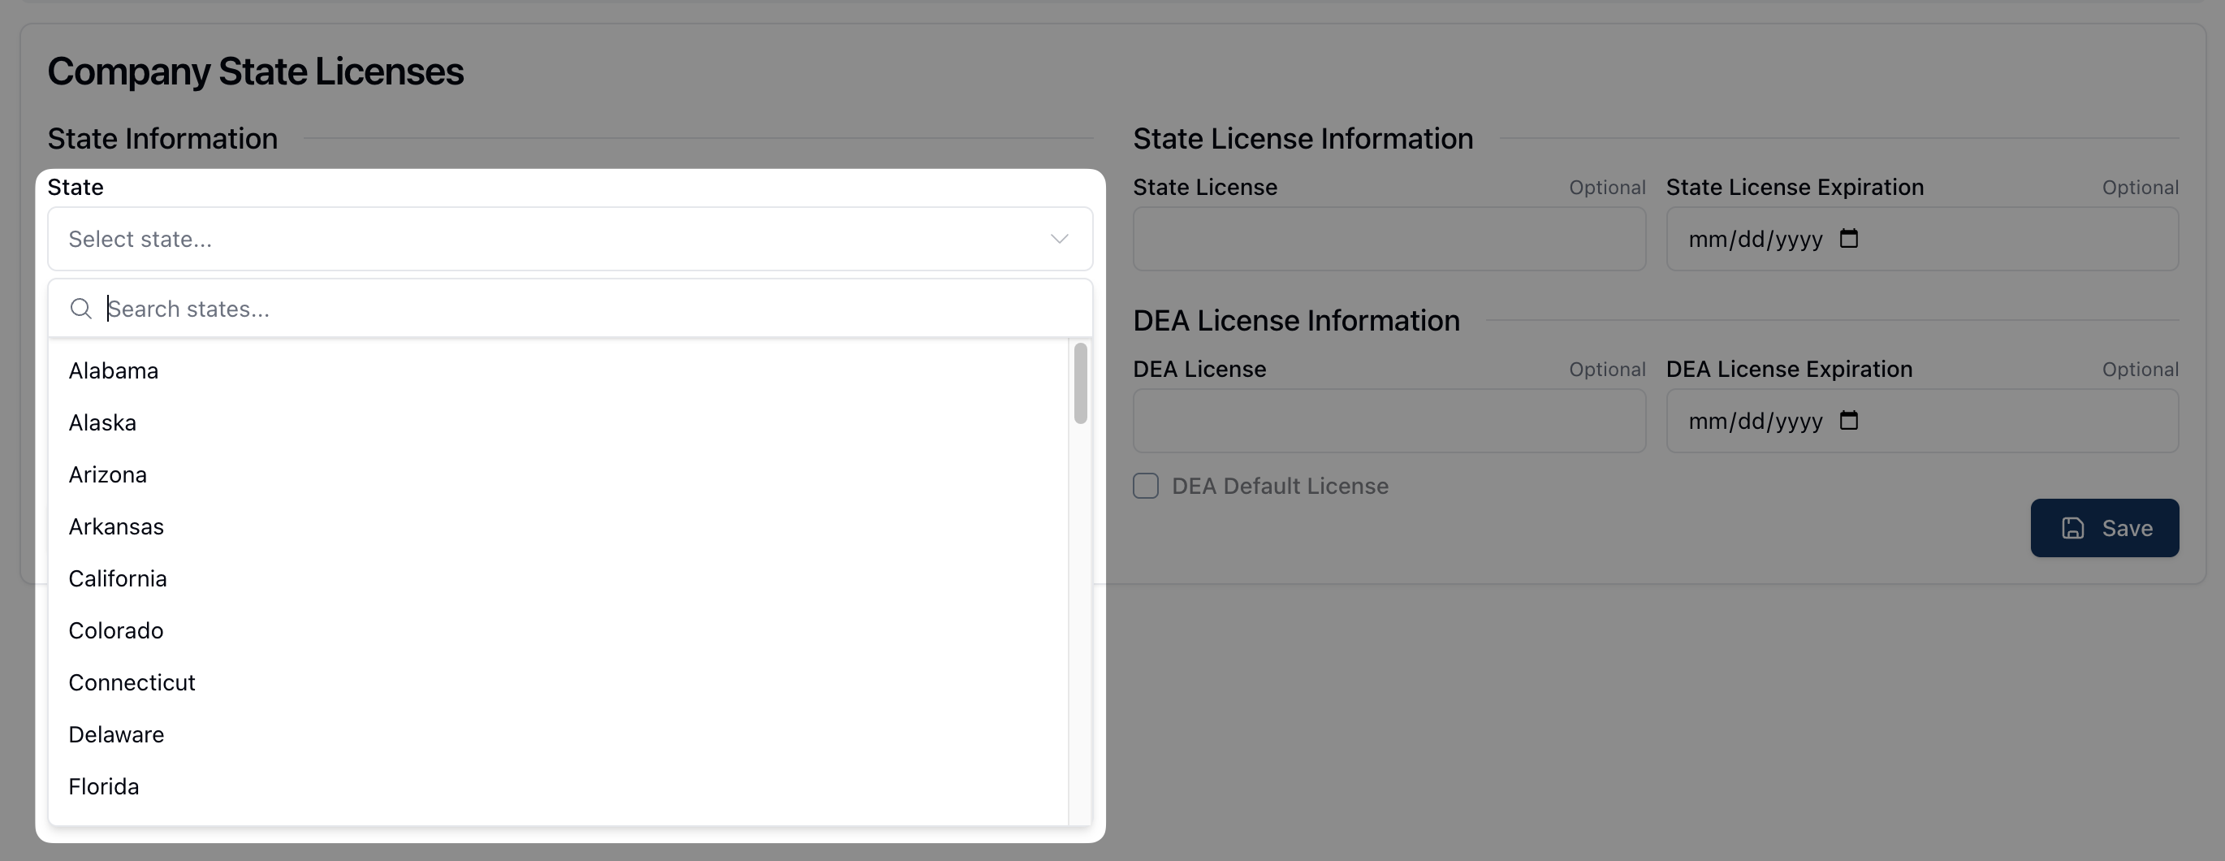Choose Alaska in the states dropdown
The image size is (2225, 861).
[x=102, y=423]
